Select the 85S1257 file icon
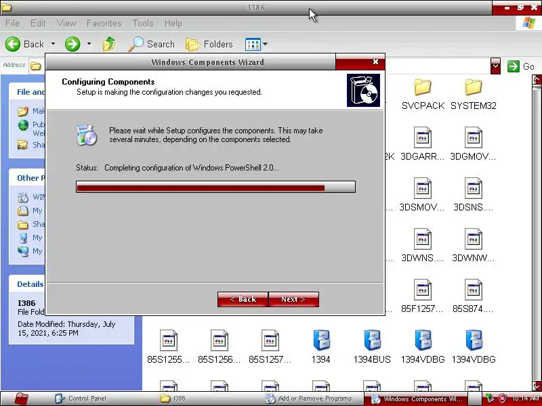This screenshot has width=542, height=406. tap(270, 340)
